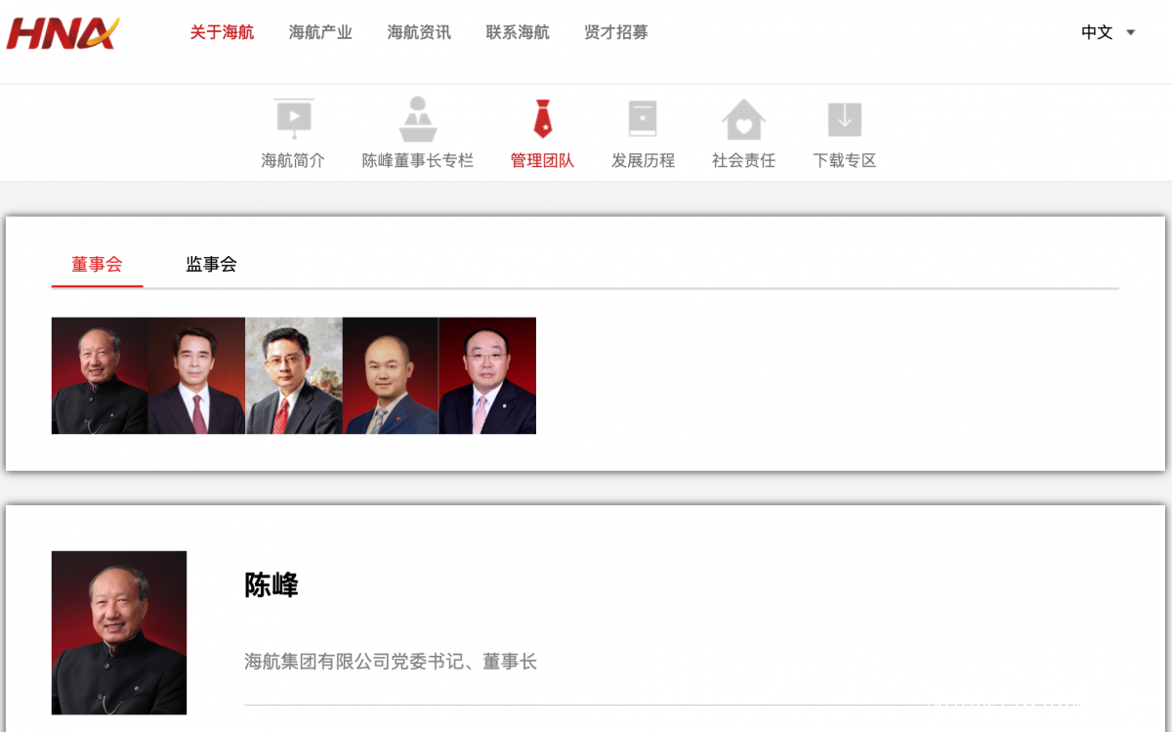The height and width of the screenshot is (732, 1172).
Task: Open the 下载专区 download icon
Action: (845, 119)
